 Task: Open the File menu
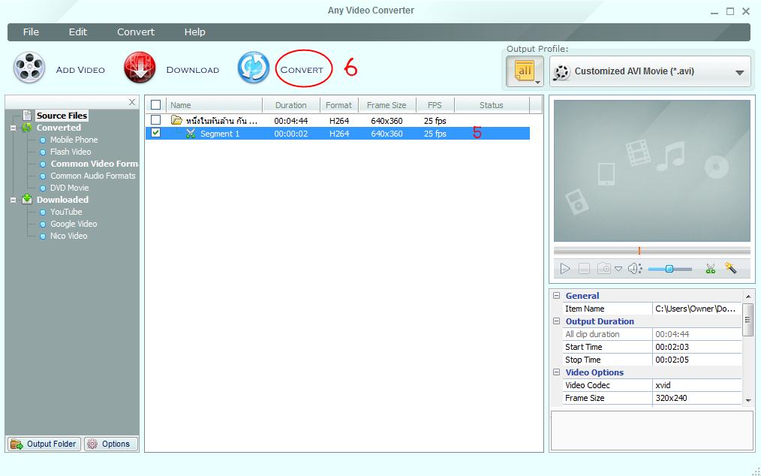[31, 32]
